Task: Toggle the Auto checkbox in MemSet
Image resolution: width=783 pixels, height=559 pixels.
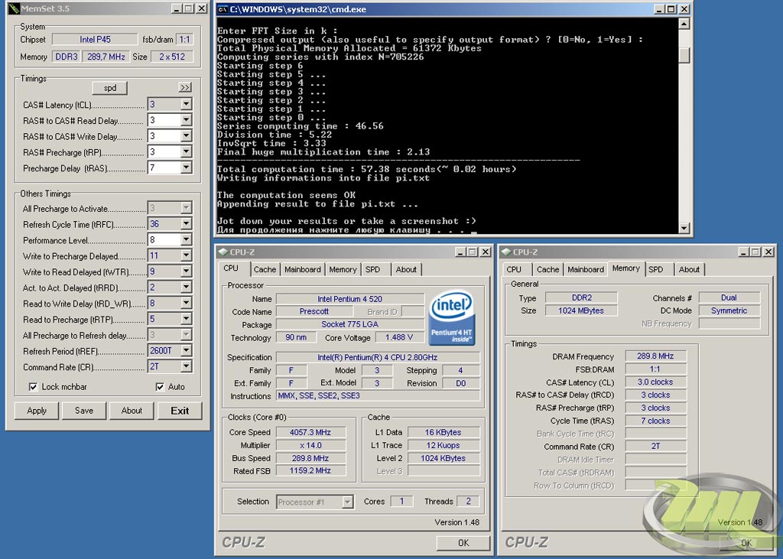Action: click(x=160, y=387)
